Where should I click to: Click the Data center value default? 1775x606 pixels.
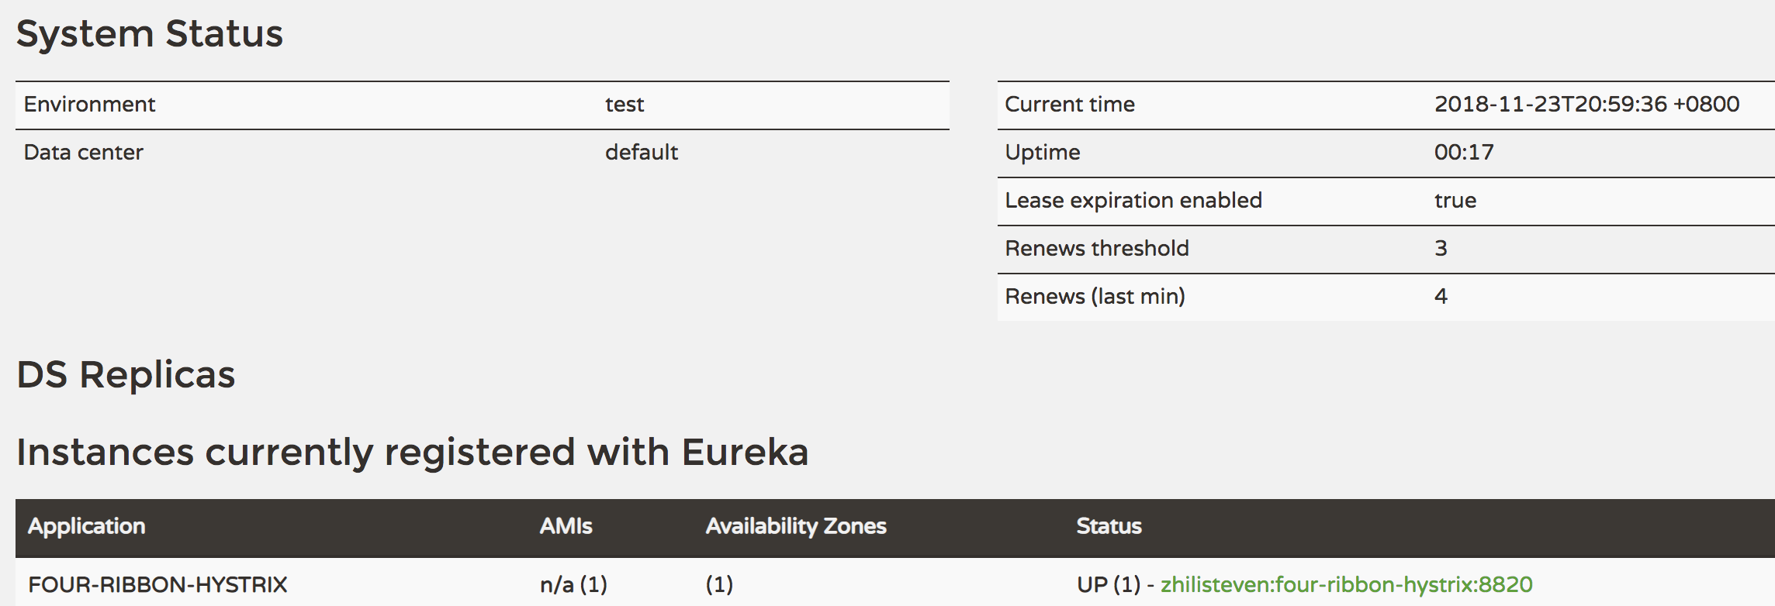click(x=642, y=153)
